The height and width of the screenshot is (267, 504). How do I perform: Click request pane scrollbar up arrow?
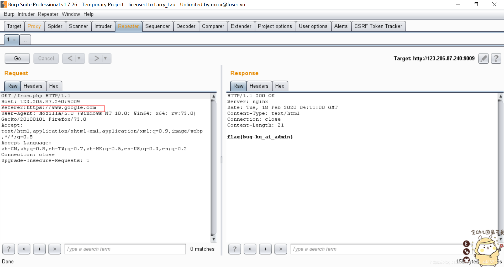[214, 96]
